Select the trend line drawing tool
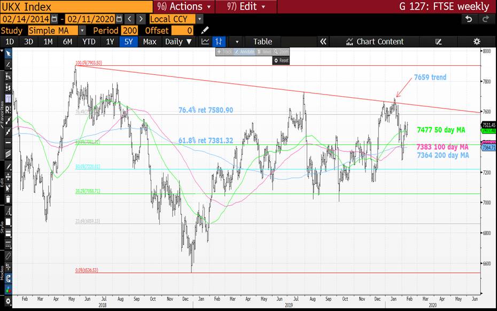The image size is (497, 311). pos(8,65)
